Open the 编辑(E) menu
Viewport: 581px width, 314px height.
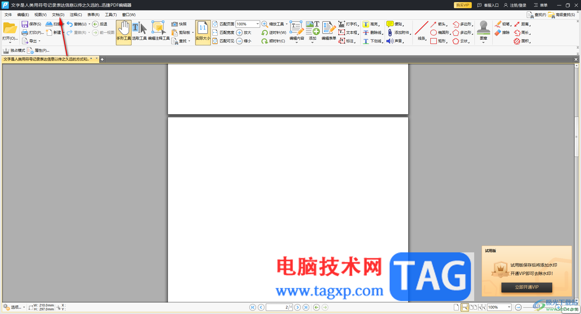coord(23,15)
